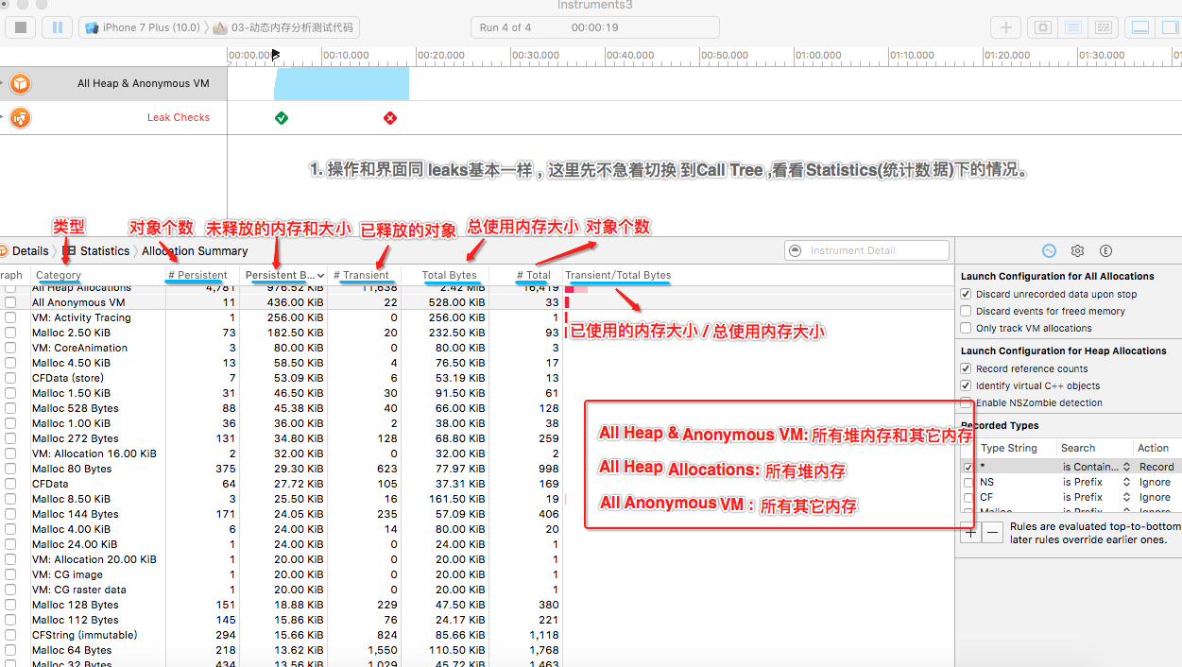The height and width of the screenshot is (667, 1182).
Task: Open the 03-动态内存分析测试代码 target selector
Action: (x=283, y=27)
